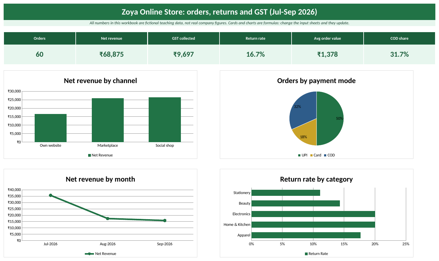Click the Marketplace axis label
Viewport: 439px width, 261px height.
[x=108, y=146]
